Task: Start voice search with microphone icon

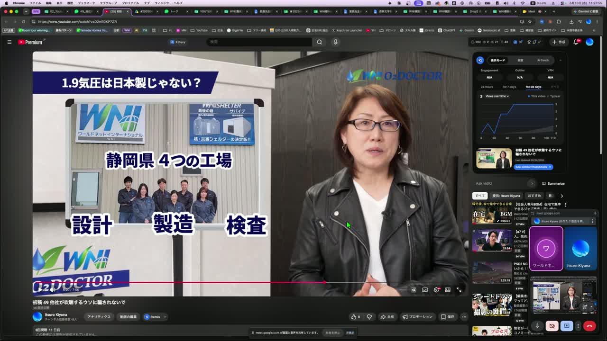Action: pos(335,42)
